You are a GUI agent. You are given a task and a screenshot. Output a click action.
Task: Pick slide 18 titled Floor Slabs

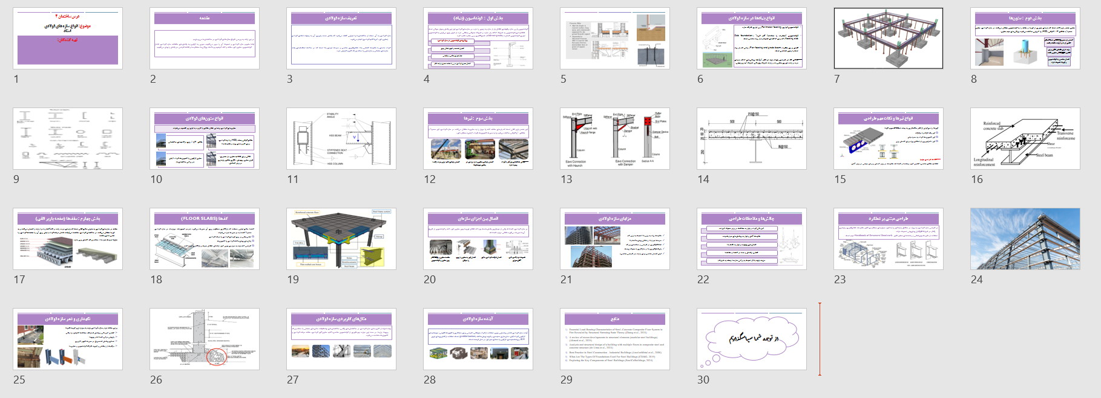pos(205,239)
